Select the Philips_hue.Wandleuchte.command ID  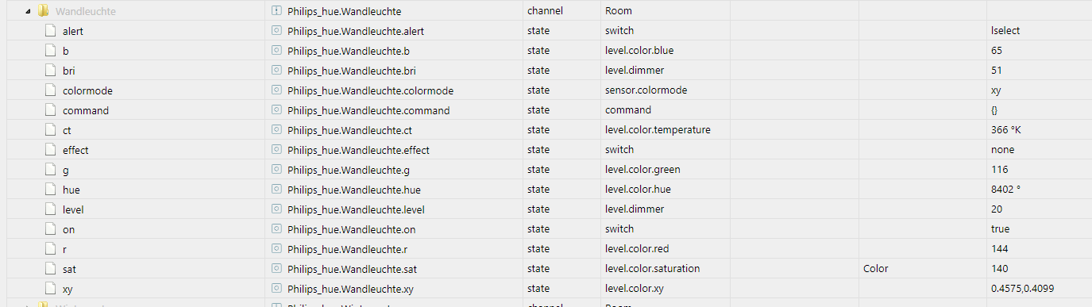[x=369, y=110]
